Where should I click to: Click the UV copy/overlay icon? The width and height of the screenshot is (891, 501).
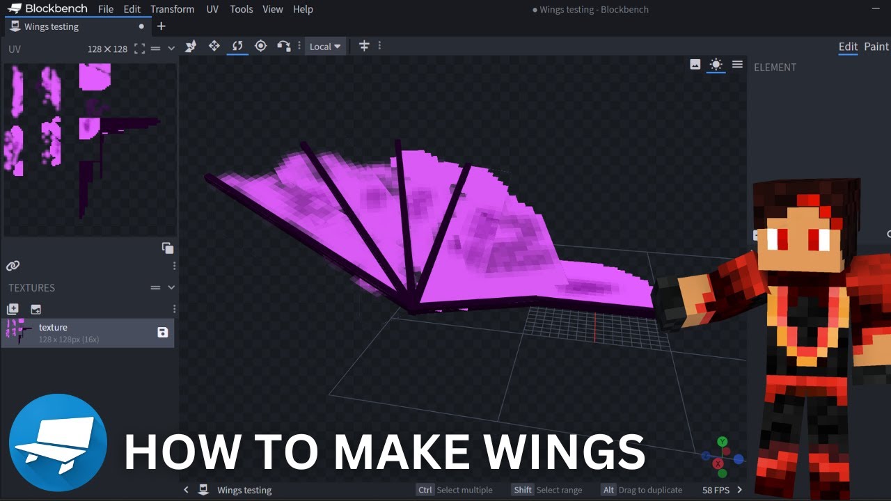pyautogui.click(x=168, y=248)
